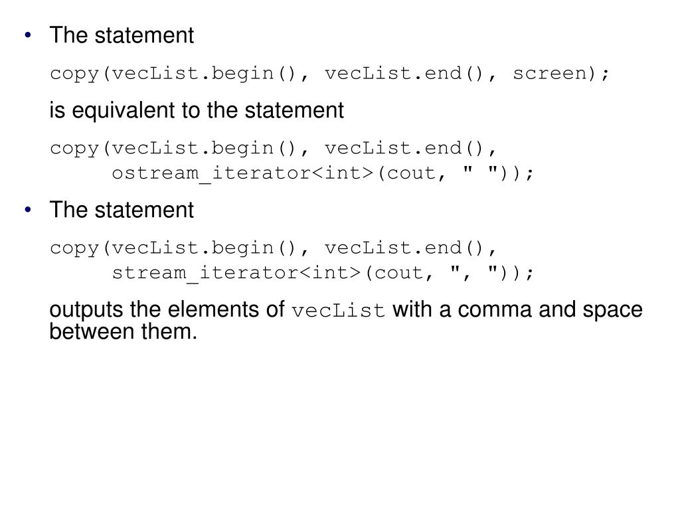Click the second bullet point marker
This screenshot has height=510, width=680.
point(27,211)
